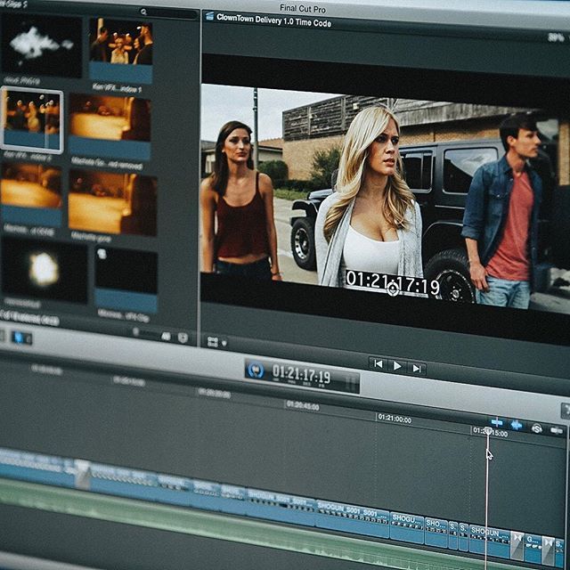Click the playhead handle in the timeline ruler
The image size is (570, 570).
[487, 431]
